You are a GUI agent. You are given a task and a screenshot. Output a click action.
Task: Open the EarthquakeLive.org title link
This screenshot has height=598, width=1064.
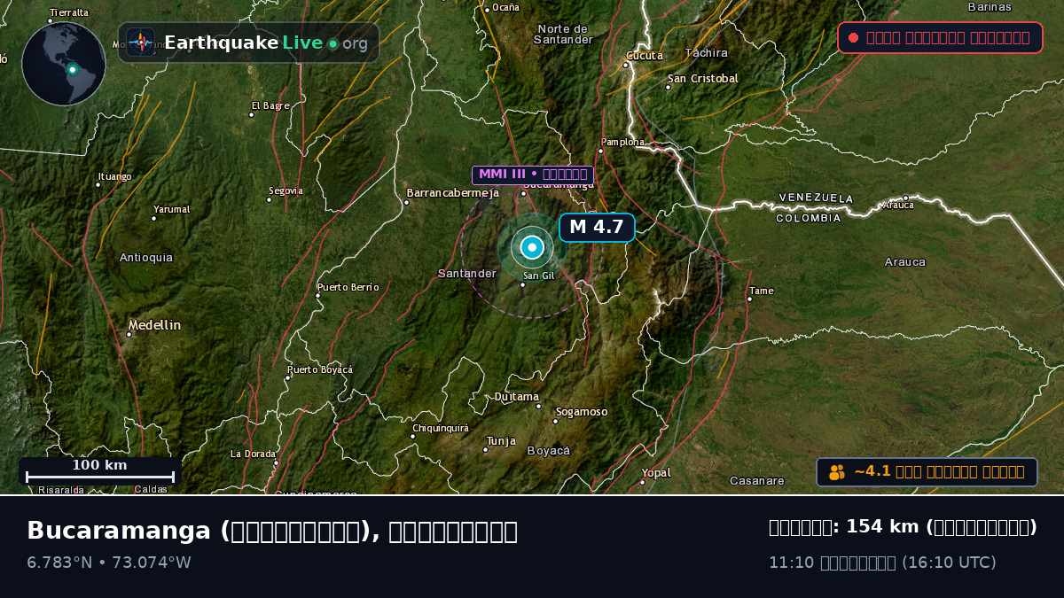click(x=265, y=43)
